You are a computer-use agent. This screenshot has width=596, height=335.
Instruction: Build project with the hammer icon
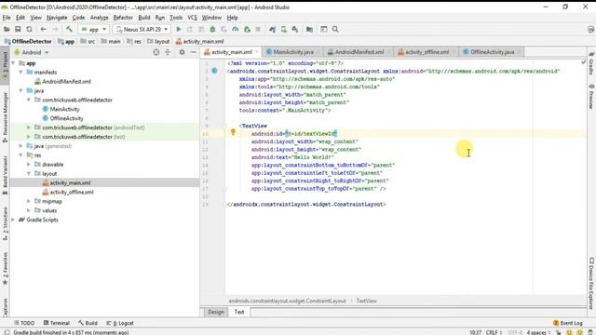point(69,29)
